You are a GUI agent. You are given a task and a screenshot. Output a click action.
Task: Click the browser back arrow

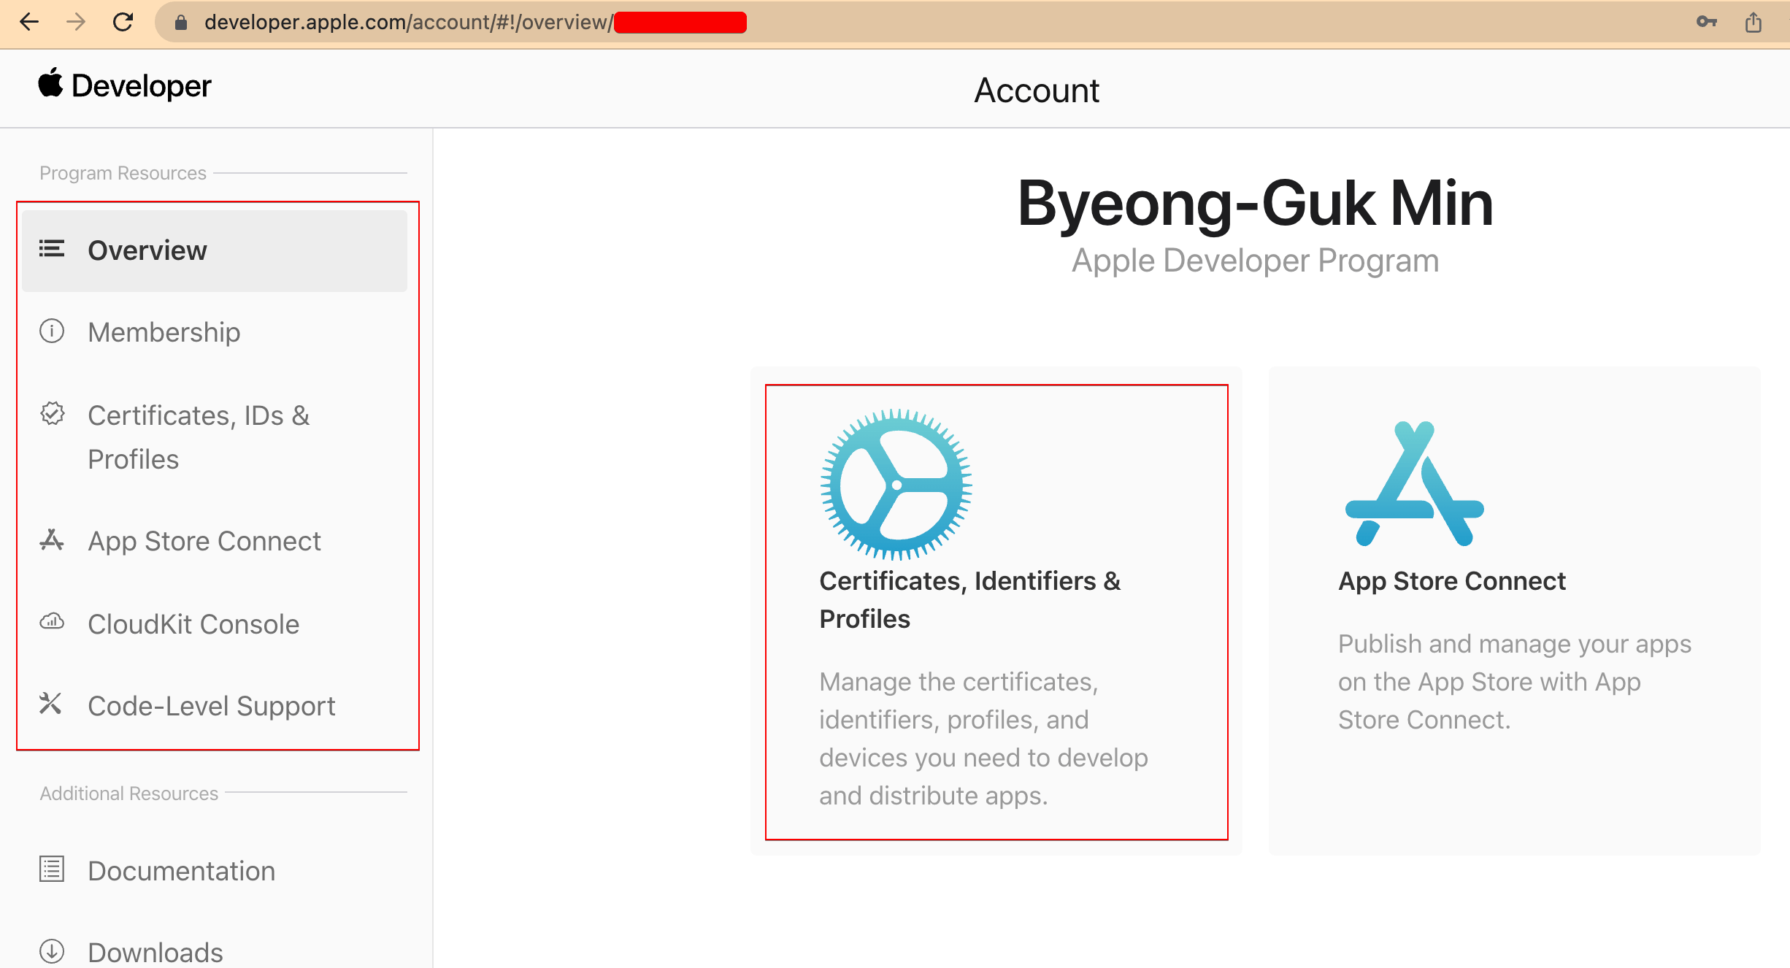tap(29, 22)
